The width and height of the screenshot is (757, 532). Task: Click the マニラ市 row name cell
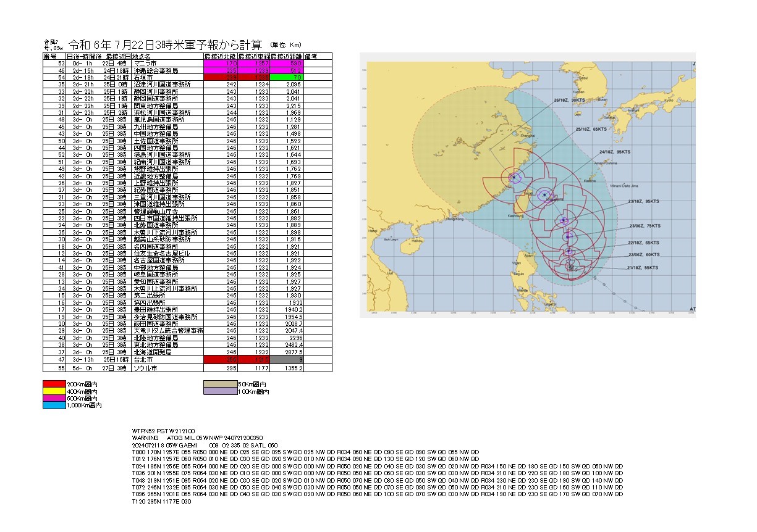[166, 63]
